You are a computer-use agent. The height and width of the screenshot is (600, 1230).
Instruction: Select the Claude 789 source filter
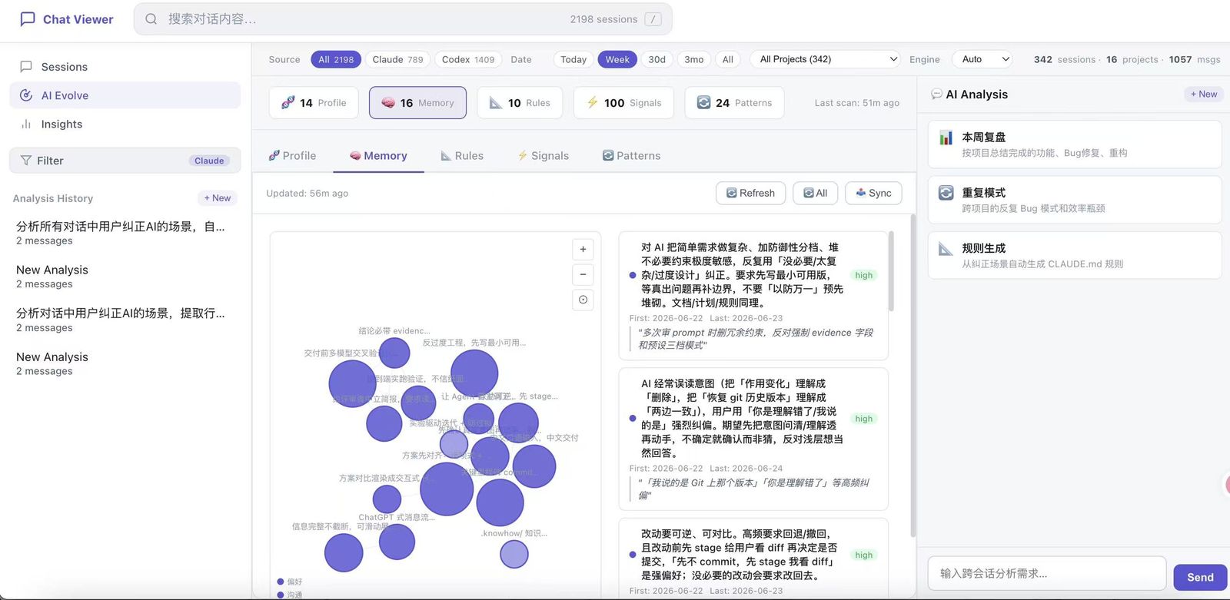397,59
